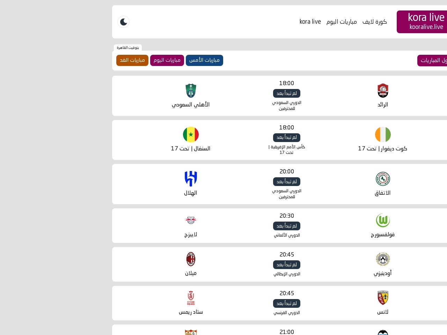Select the مباريات الغد orange tab

tap(132, 60)
